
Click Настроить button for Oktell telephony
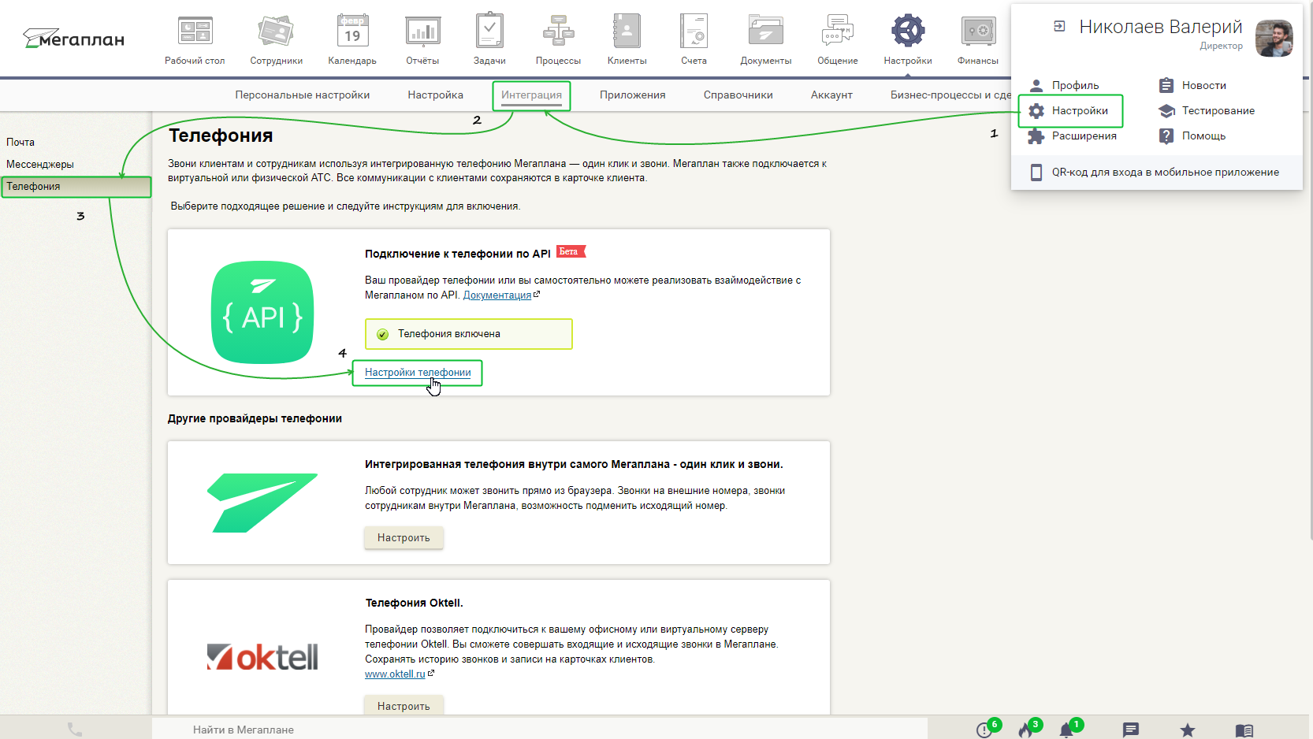[404, 705]
